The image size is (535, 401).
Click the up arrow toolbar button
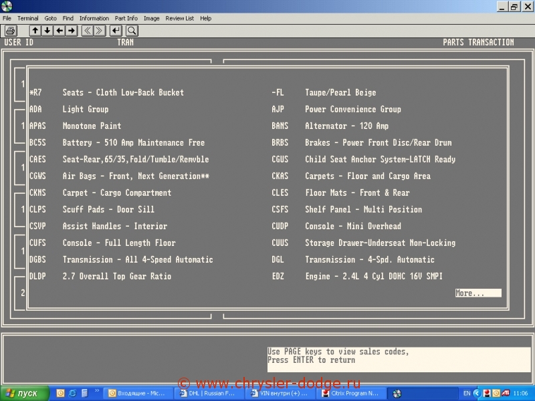point(35,31)
